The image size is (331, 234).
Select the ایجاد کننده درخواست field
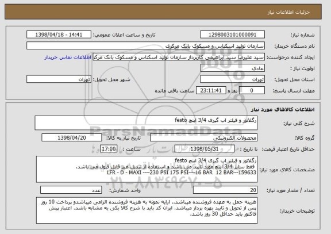[x=179, y=57]
